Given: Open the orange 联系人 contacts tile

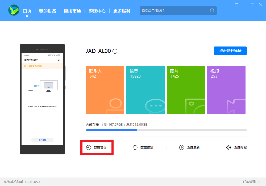Looking at the screenshot, I should pos(105,90).
